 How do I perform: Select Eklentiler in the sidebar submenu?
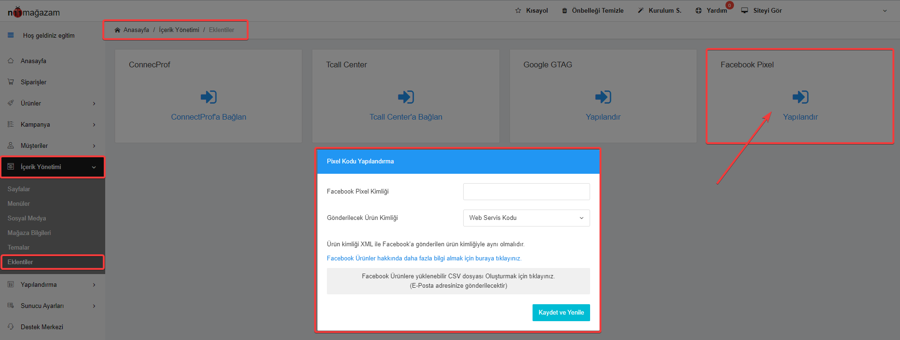(20, 262)
